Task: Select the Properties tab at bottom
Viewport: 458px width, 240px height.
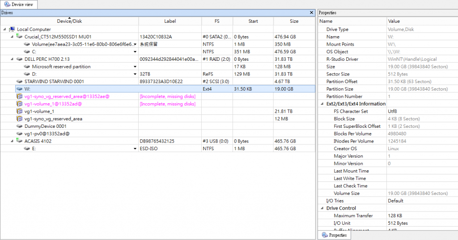Action: pos(335,235)
